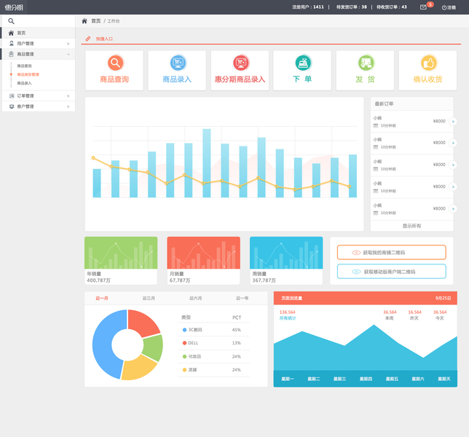Expand the 用户管理 menu chevron
Screen dimensions: 469x437
[68, 44]
